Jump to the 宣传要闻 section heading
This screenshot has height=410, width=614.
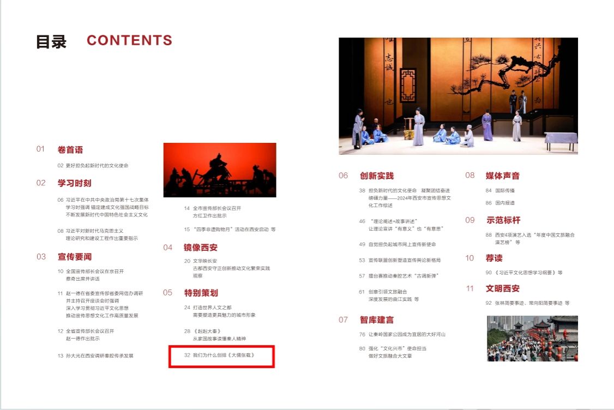[x=74, y=257]
